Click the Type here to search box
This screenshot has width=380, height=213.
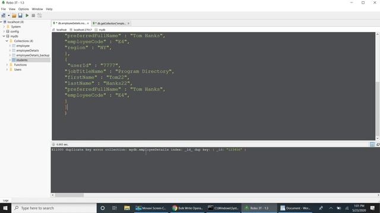coord(54,208)
